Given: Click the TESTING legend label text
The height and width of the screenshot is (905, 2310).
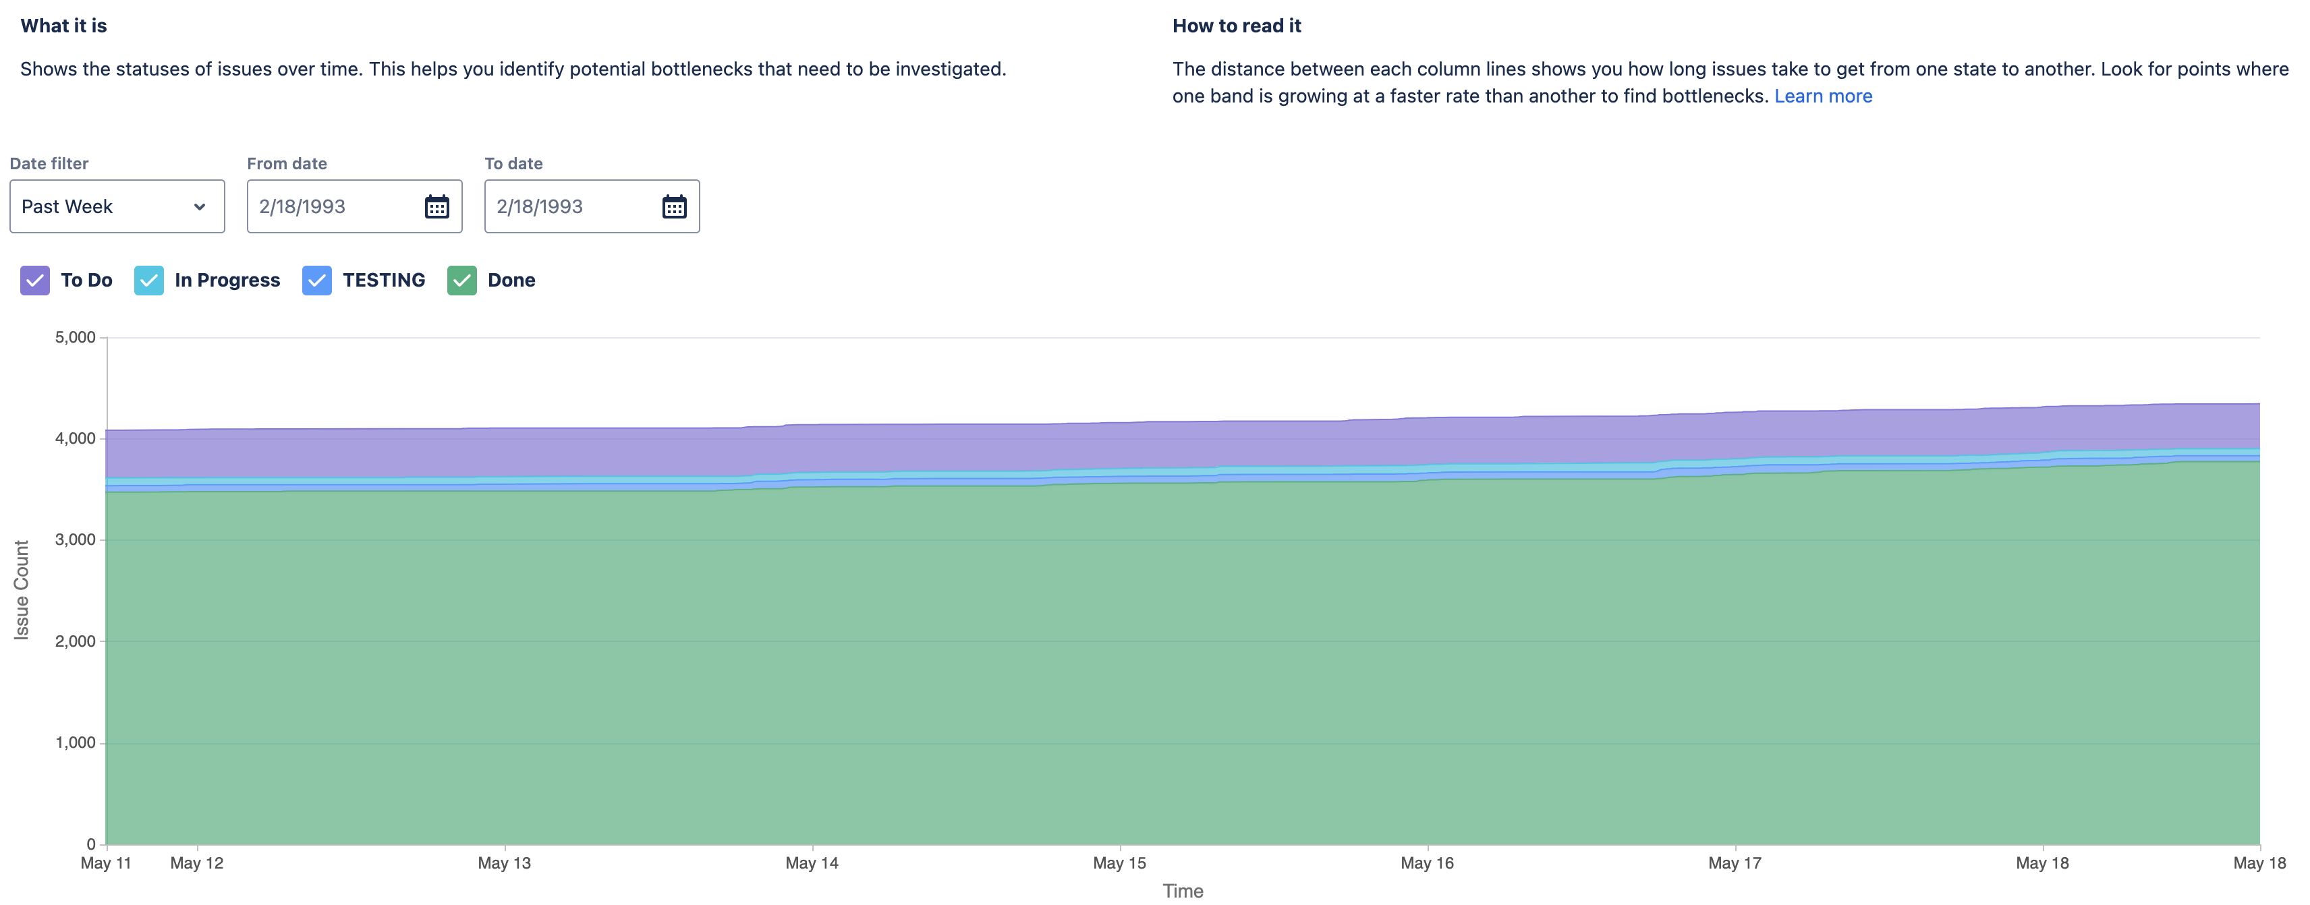Looking at the screenshot, I should click(384, 281).
